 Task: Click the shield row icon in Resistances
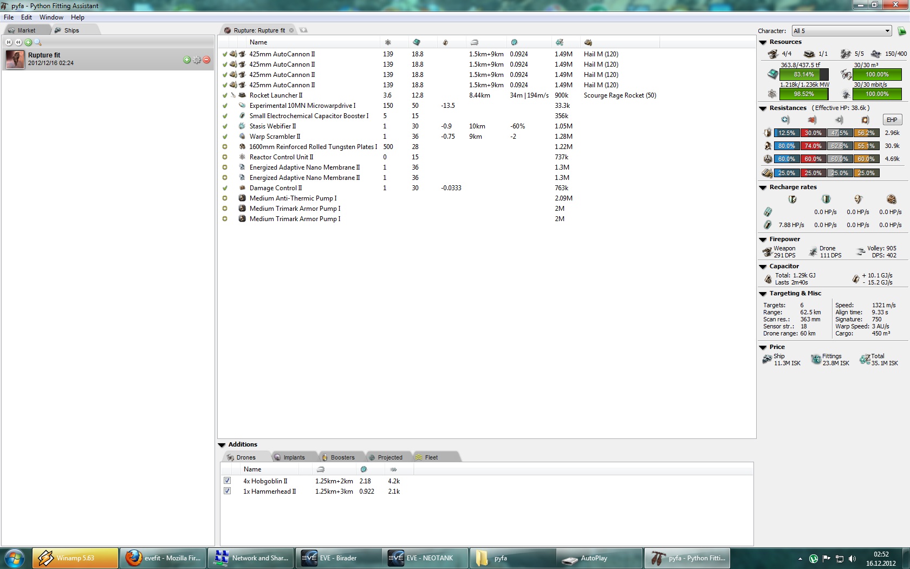coord(768,133)
